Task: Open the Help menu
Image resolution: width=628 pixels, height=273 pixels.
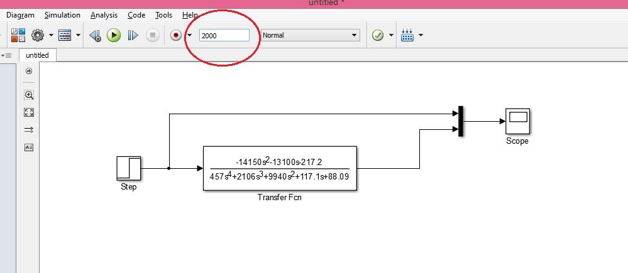Action: (190, 15)
